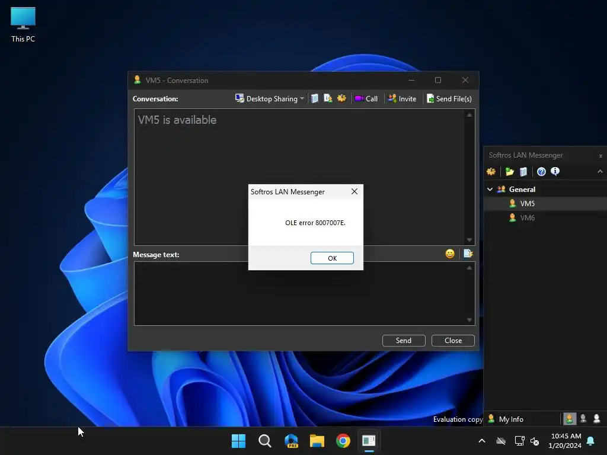The image size is (607, 455).
Task: Set status to Busy icon
Action: coord(583,419)
